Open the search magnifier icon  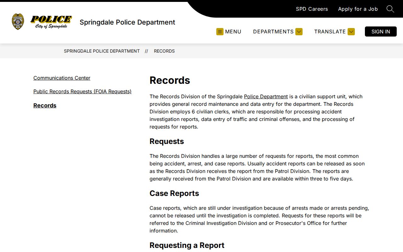pyautogui.click(x=390, y=9)
